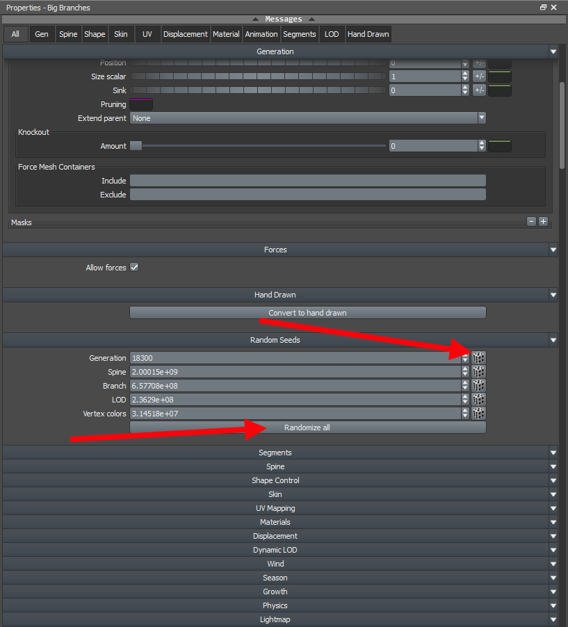Click the plus icon to add a mask
The image size is (568, 627).
(543, 222)
